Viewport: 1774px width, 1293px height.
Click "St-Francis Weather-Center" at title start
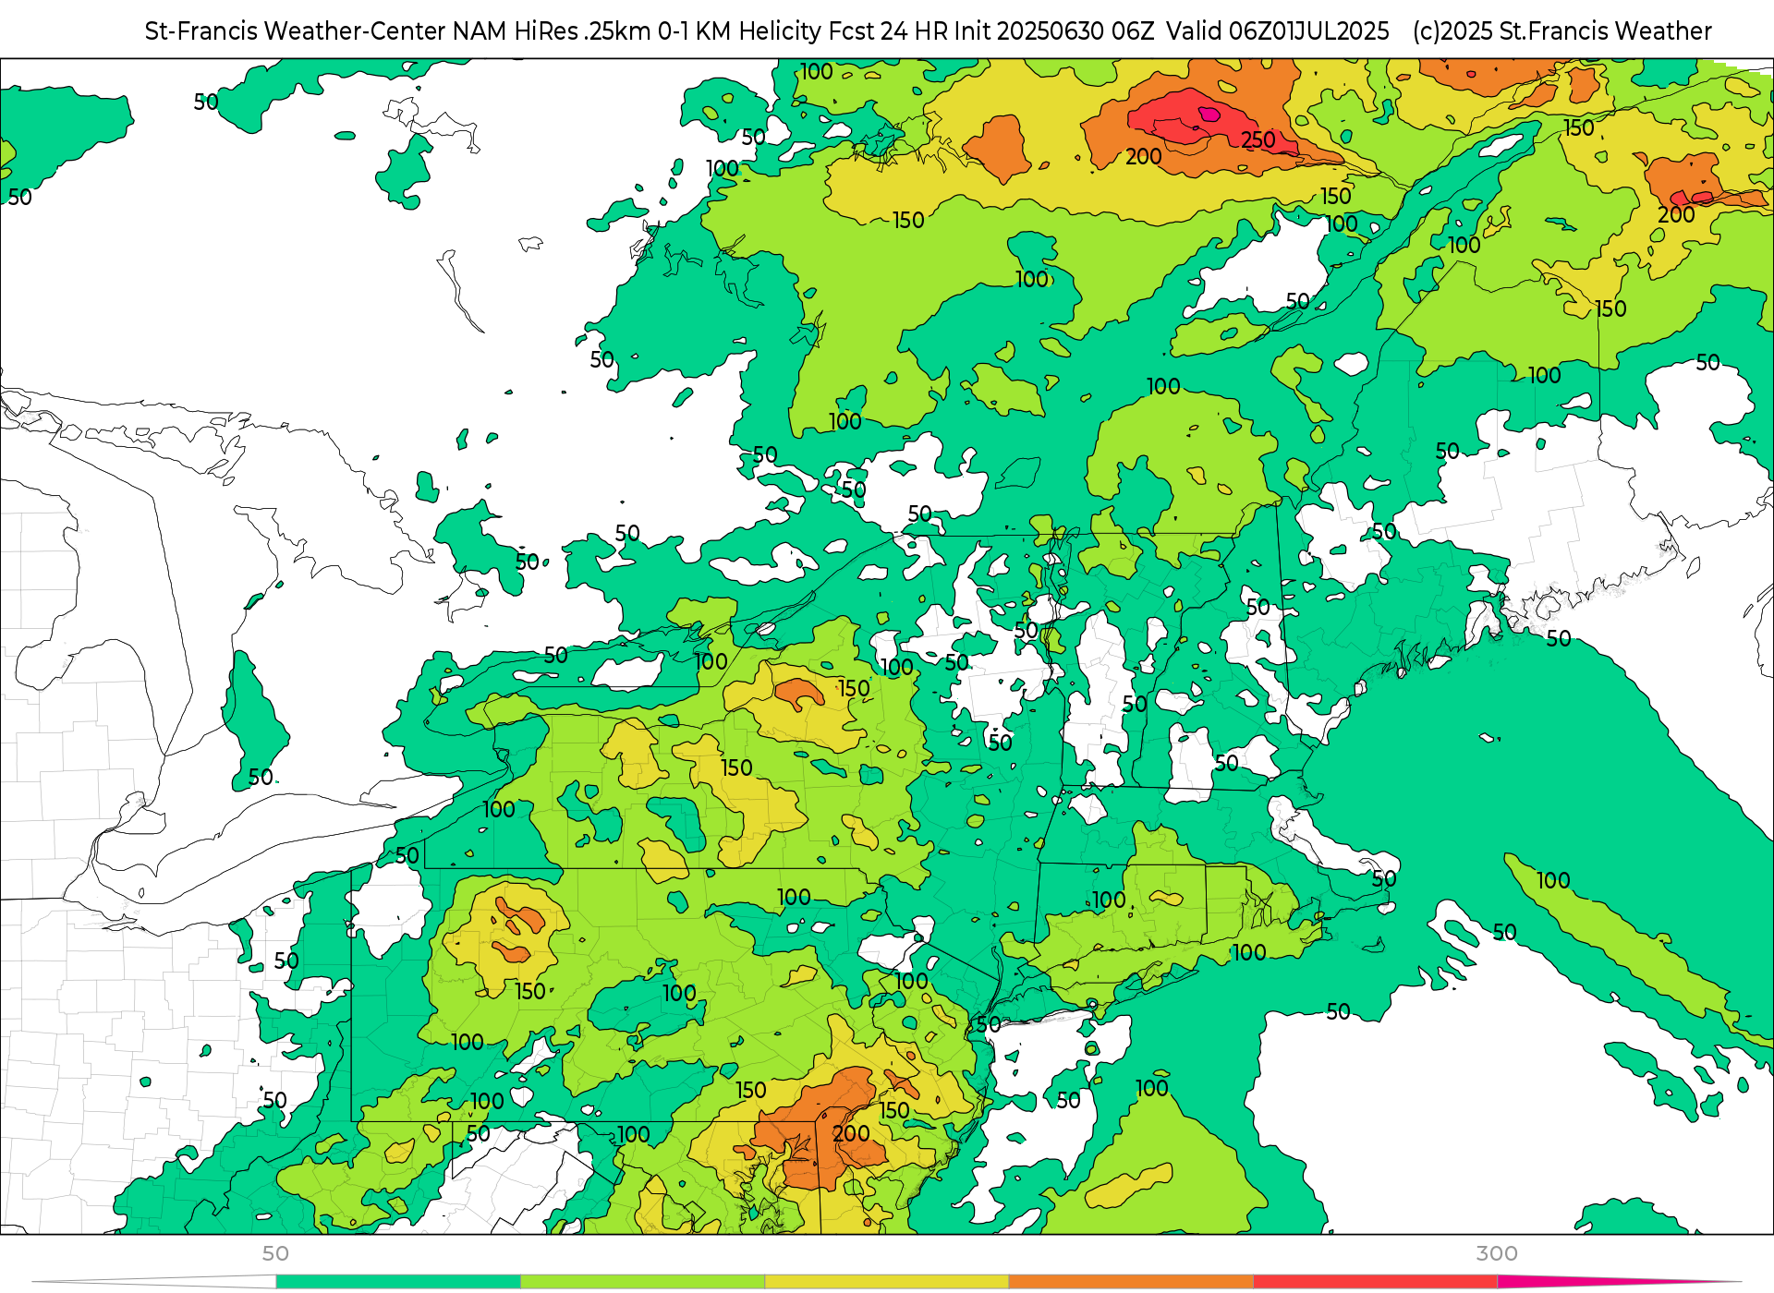(x=296, y=31)
